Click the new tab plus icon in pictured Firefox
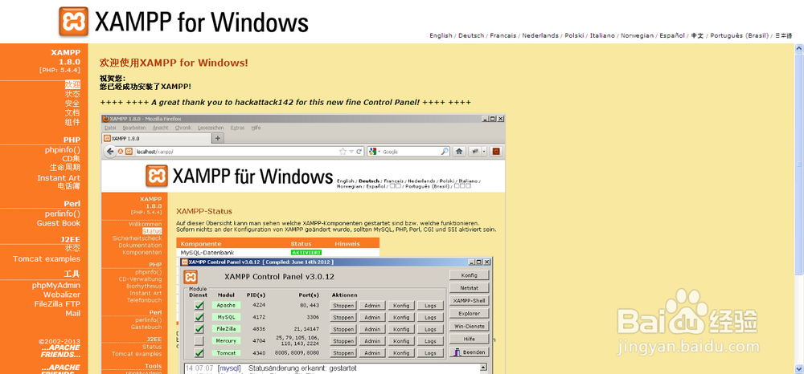 217,138
